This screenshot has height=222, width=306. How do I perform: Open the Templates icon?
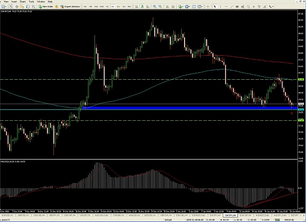[199, 7]
